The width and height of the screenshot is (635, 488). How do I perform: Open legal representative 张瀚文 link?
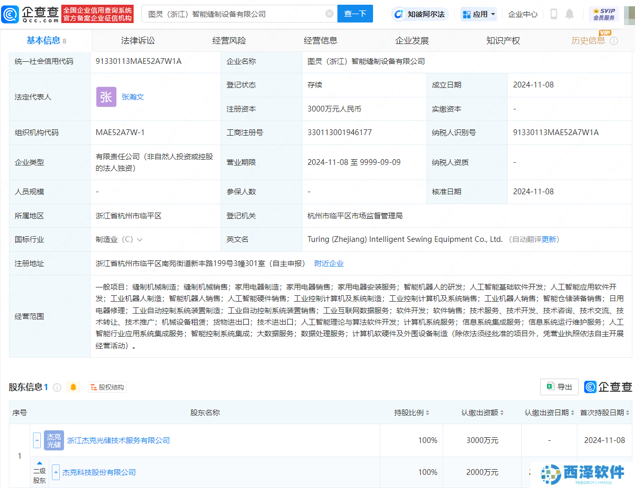click(133, 97)
